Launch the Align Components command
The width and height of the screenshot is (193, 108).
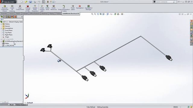20,7
